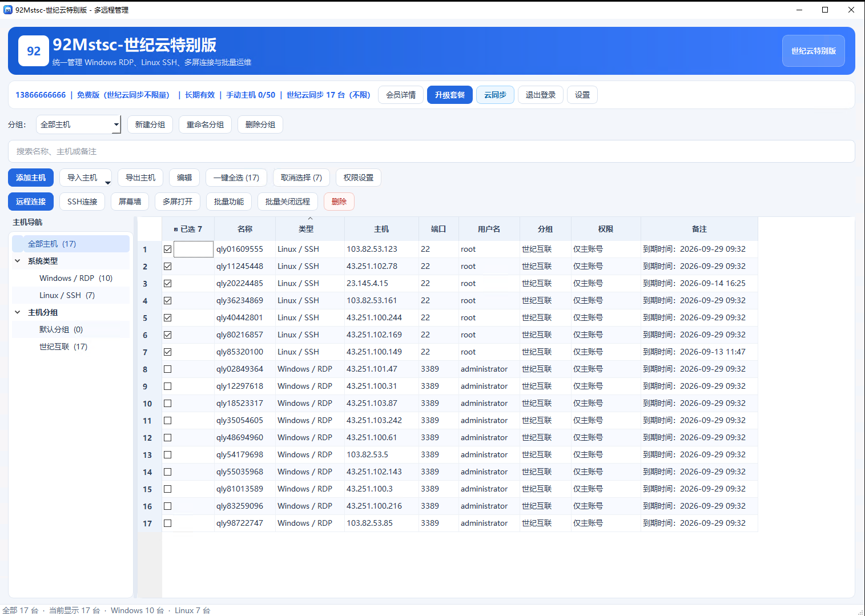Screen dimensions: 865x616
Task: Click the 多屏打开 button
Action: tap(178, 202)
